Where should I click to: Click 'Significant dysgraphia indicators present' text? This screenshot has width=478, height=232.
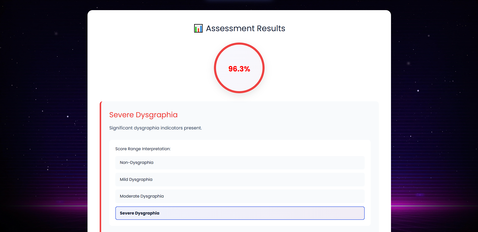point(155,128)
